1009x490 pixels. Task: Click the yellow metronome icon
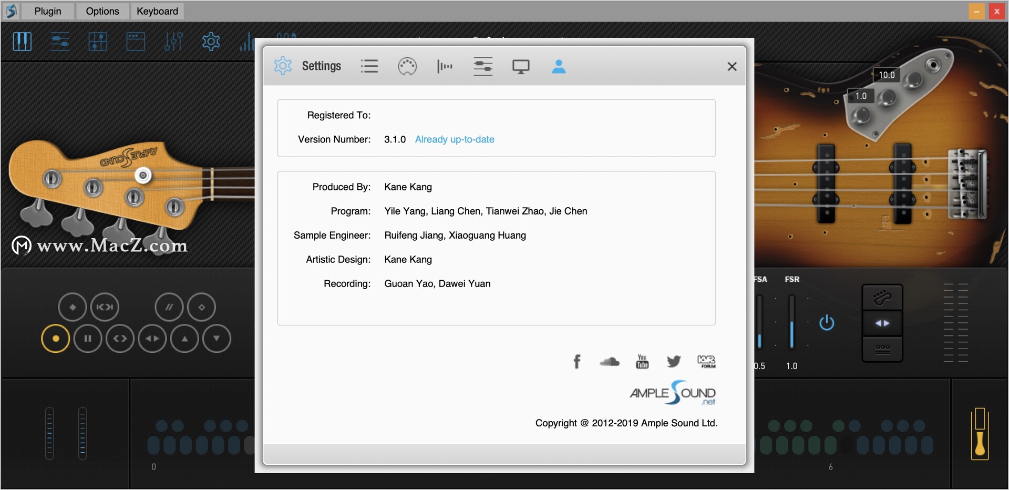(x=980, y=433)
